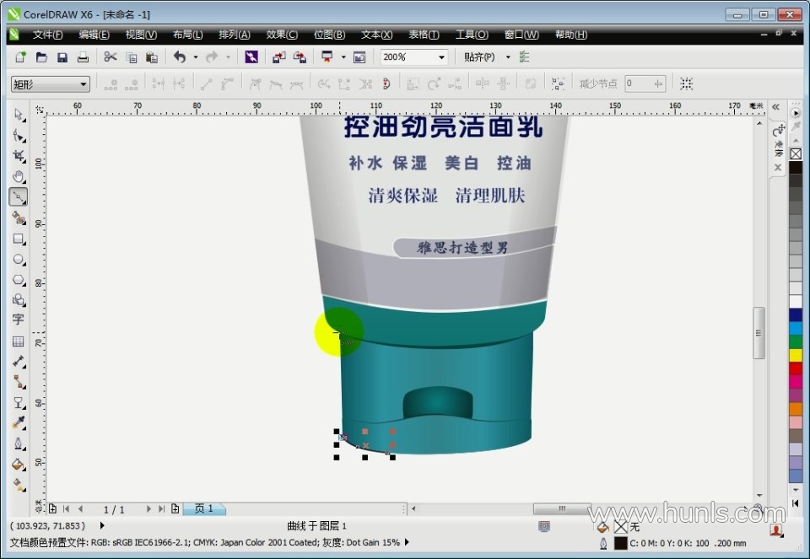Click the add page button at left
The image size is (810, 559).
tap(52, 509)
